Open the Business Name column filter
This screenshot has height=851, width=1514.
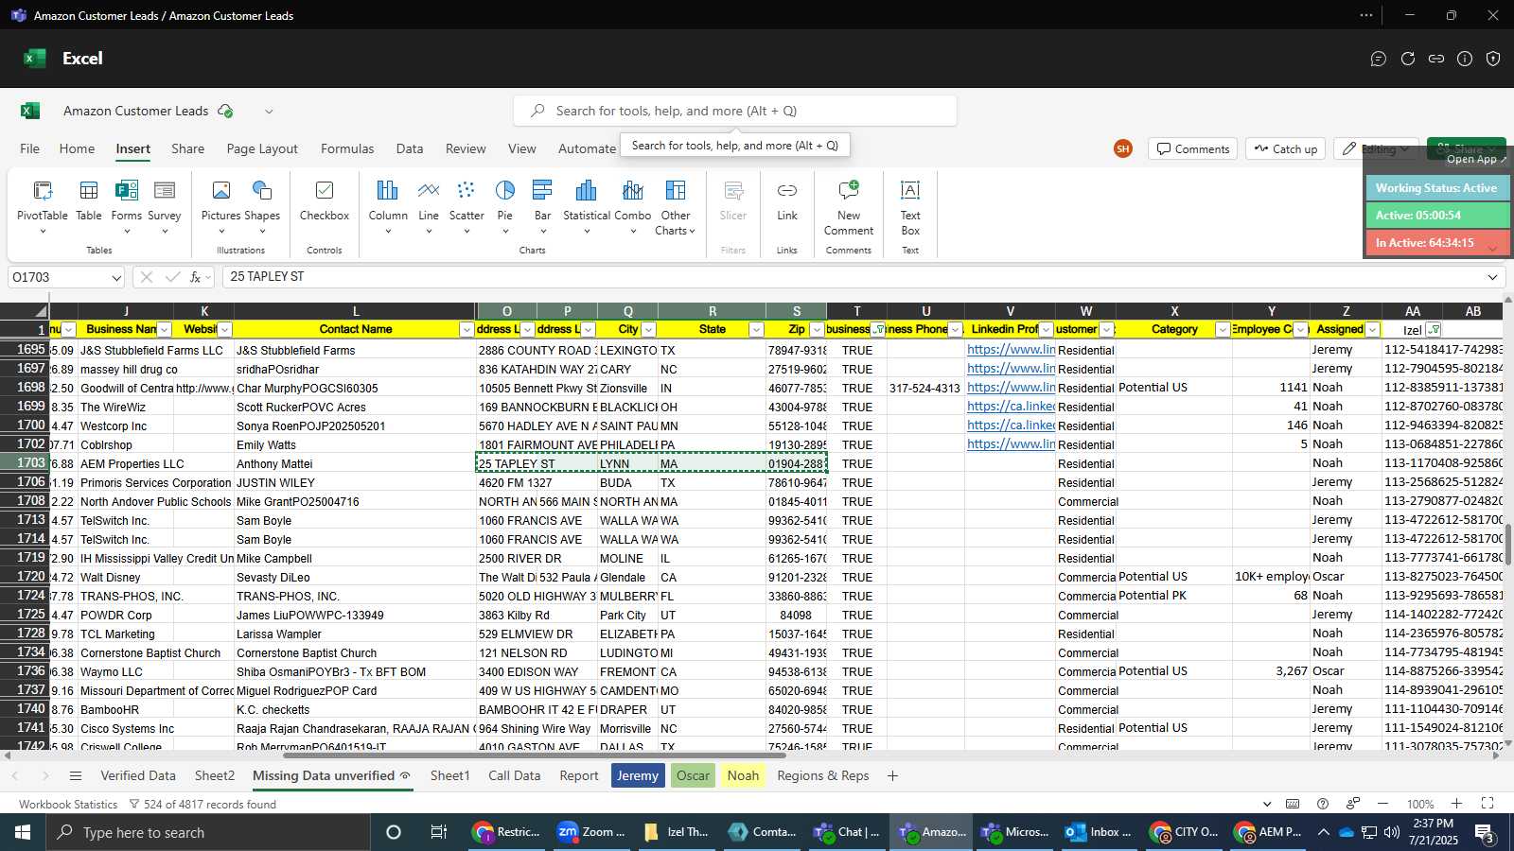[x=165, y=330]
